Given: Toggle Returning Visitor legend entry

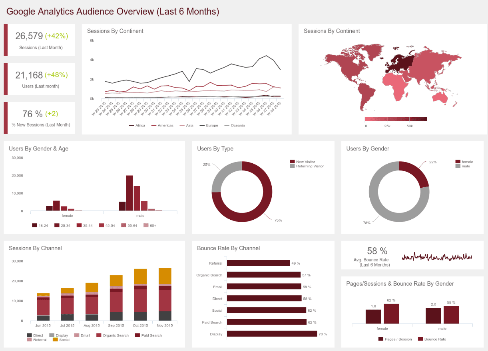Looking at the screenshot, I should coord(307,166).
